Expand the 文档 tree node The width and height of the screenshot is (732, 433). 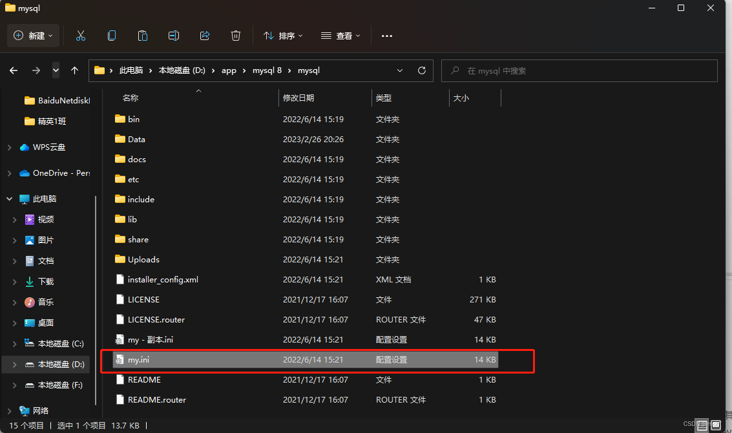(x=14, y=261)
